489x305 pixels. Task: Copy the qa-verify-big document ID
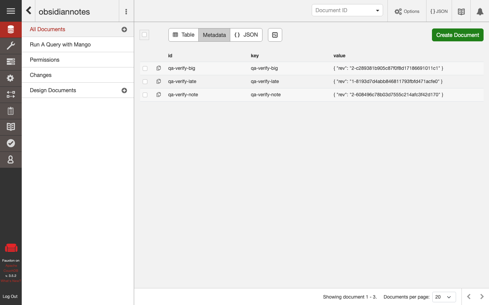(159, 68)
